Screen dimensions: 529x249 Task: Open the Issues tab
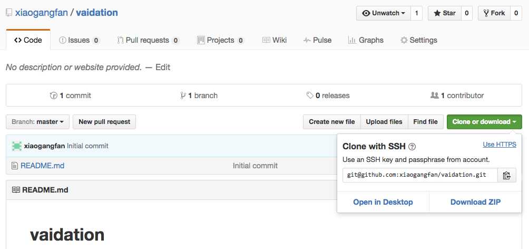click(79, 40)
